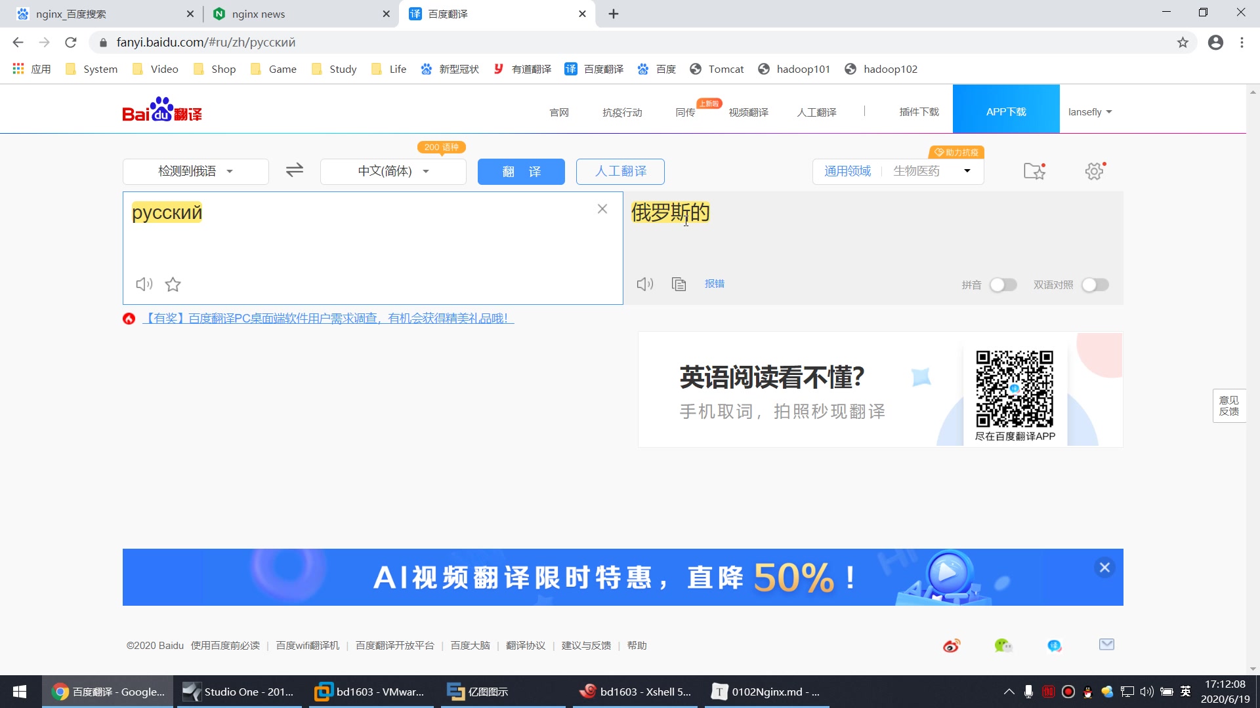Screen dimensions: 1260x708
Task: Click the 翻译 translate button
Action: (x=521, y=171)
